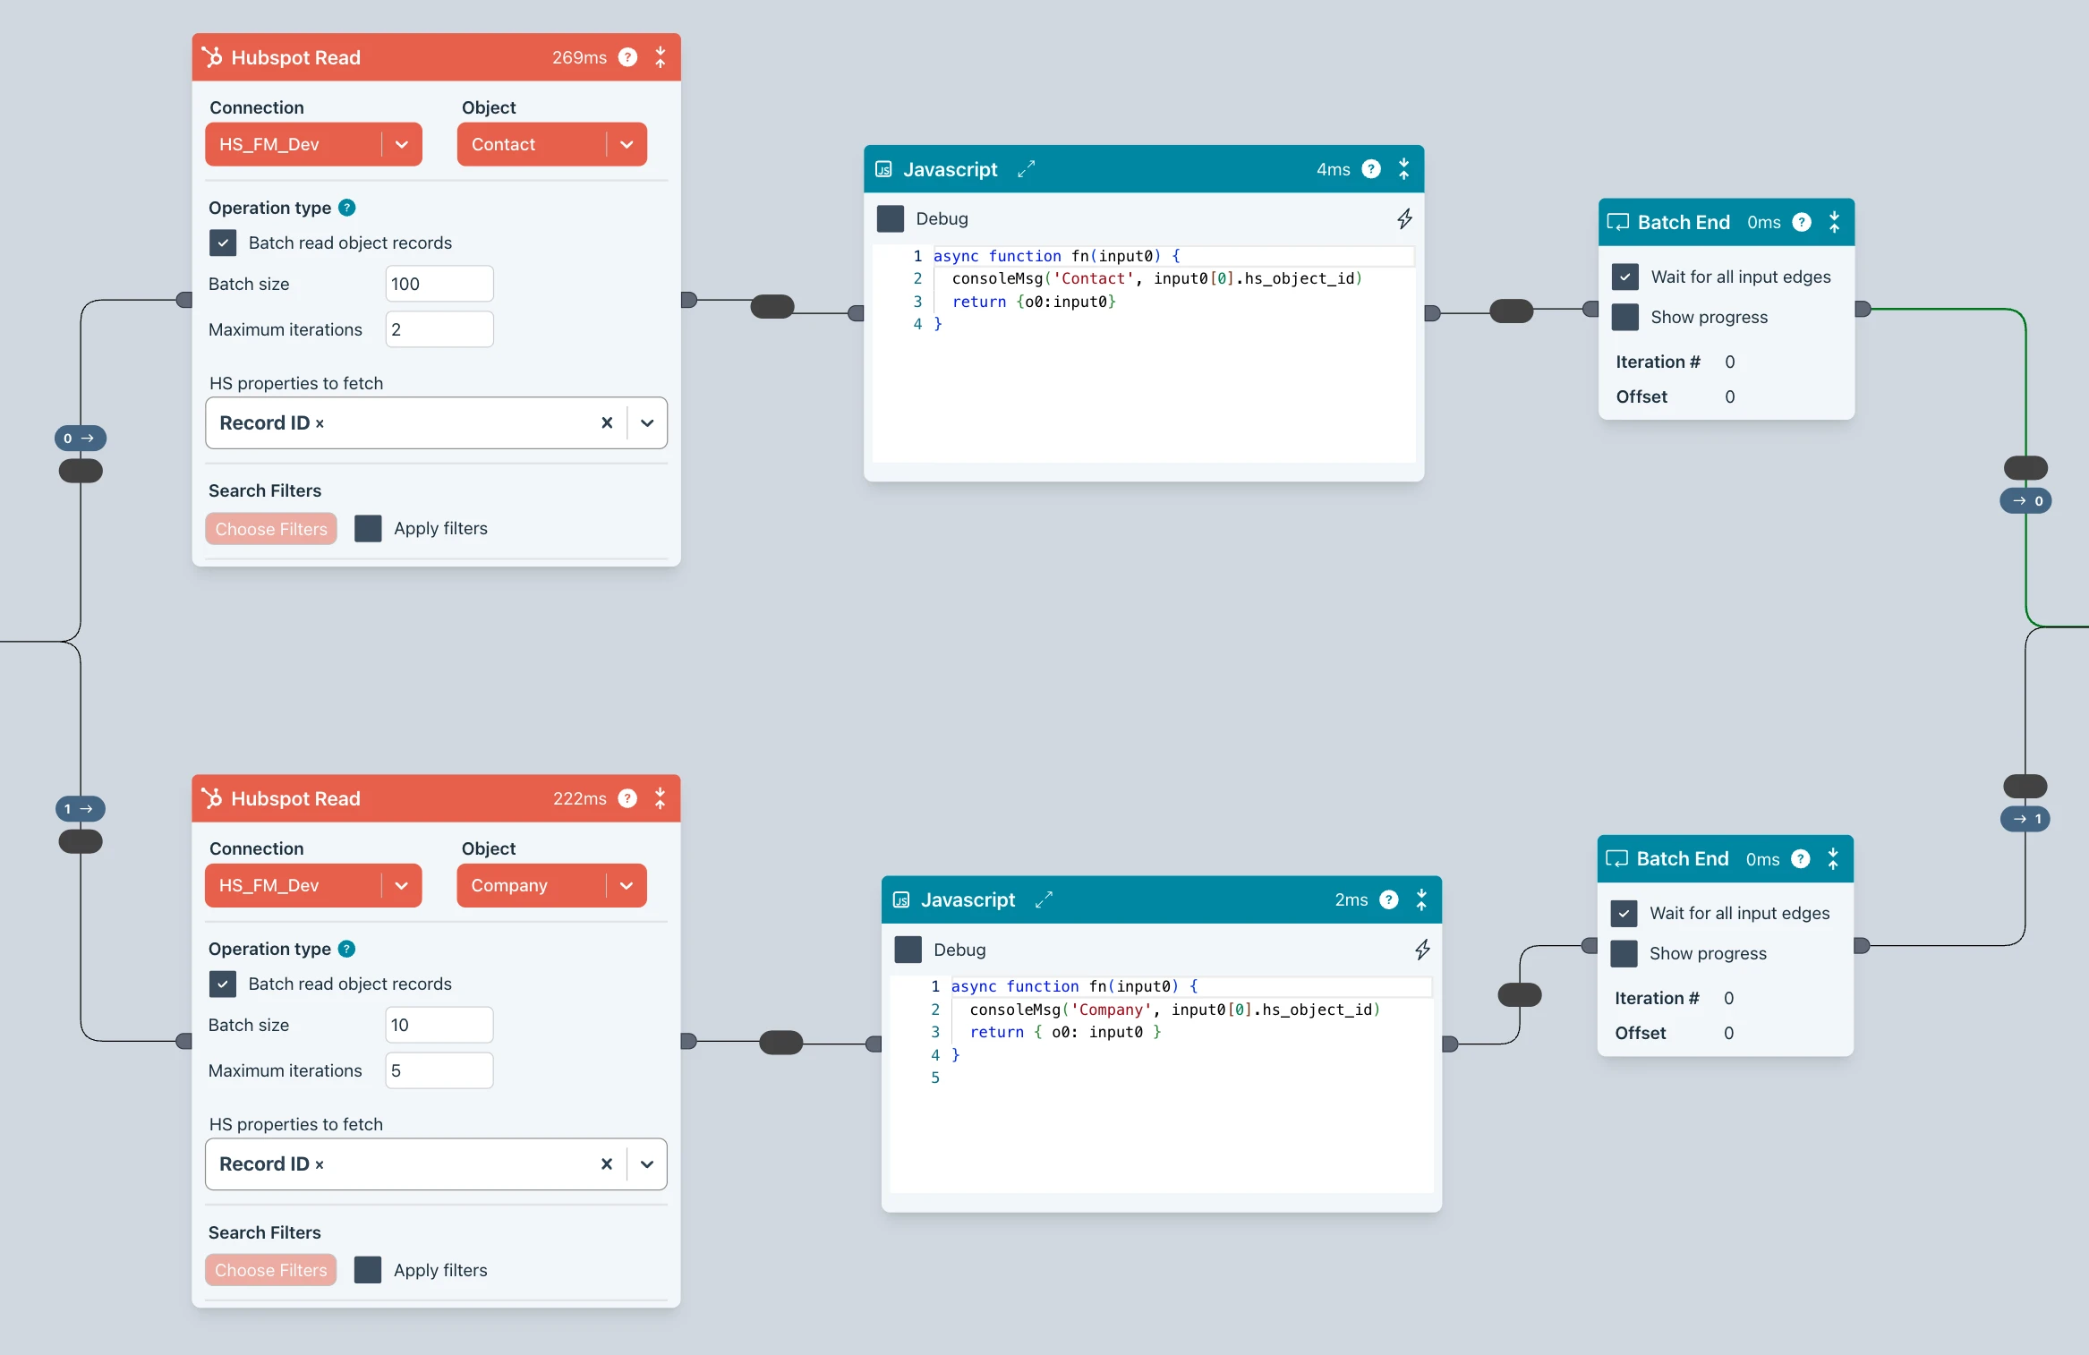Open Operation type help in Company node

[347, 949]
